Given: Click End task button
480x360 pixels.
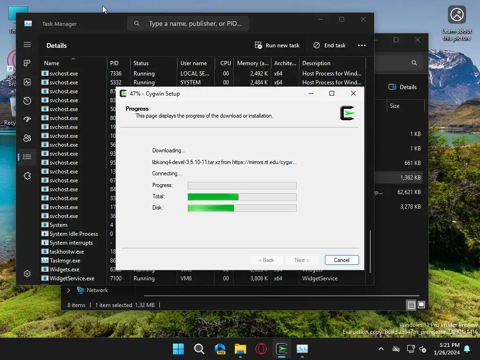Looking at the screenshot, I should coord(330,45).
